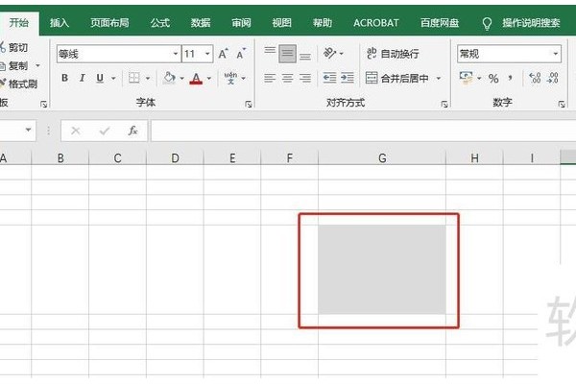576x384 pixels.
Task: Open the 百度网盘 tab
Action: pos(440,23)
